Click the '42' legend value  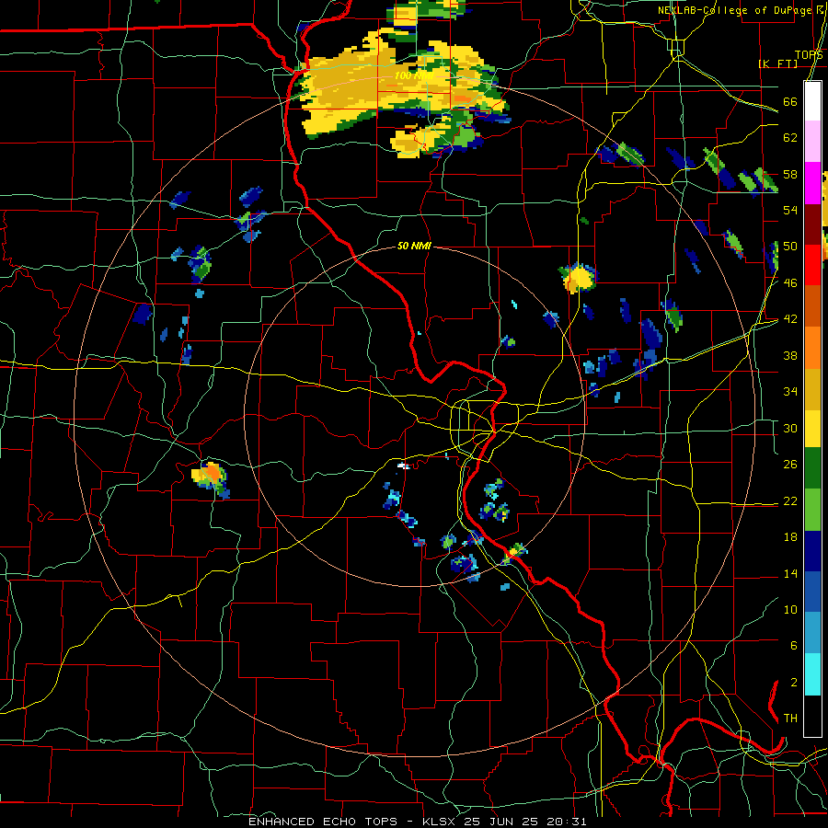tap(790, 319)
